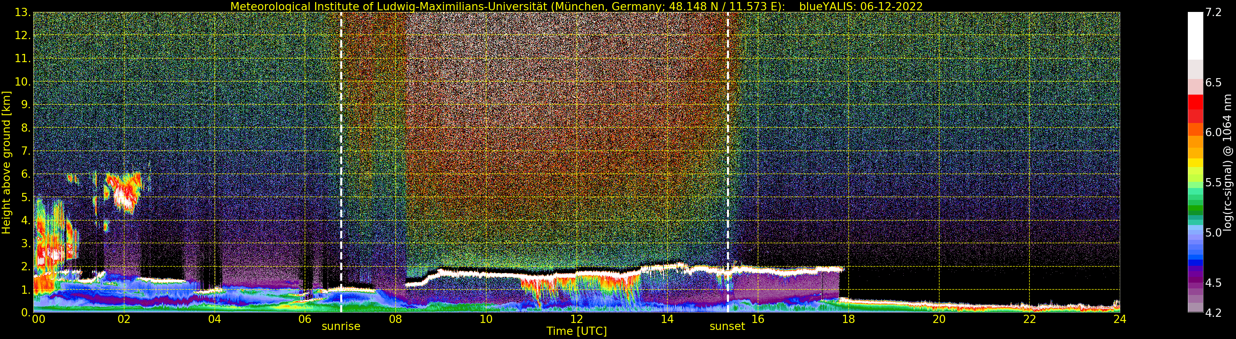The image size is (1236, 339).
Task: Click the colorbar value '7.2'
Action: point(1213,12)
